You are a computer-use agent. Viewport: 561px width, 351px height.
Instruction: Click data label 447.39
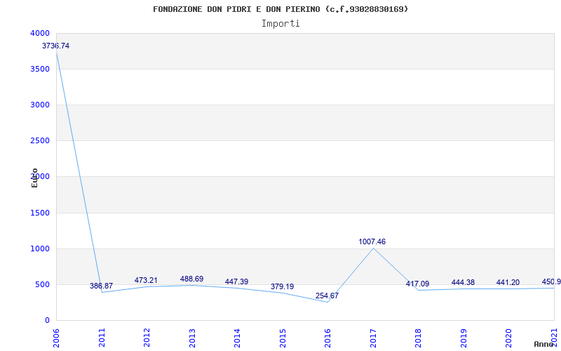tap(236, 282)
